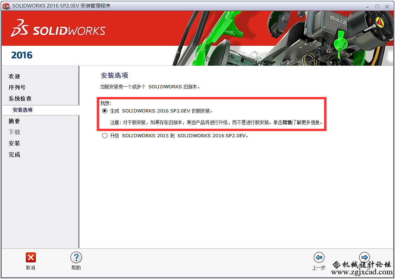Viewport: 395px width, 279px height.
Task: Open the 摘要 step in sidebar
Action: coord(14,121)
